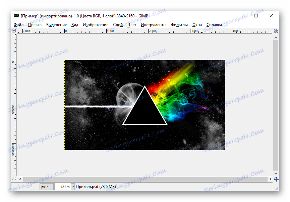Click the navigation cross icon at bottom right
This screenshot has width=290, height=202.
(x=276, y=179)
